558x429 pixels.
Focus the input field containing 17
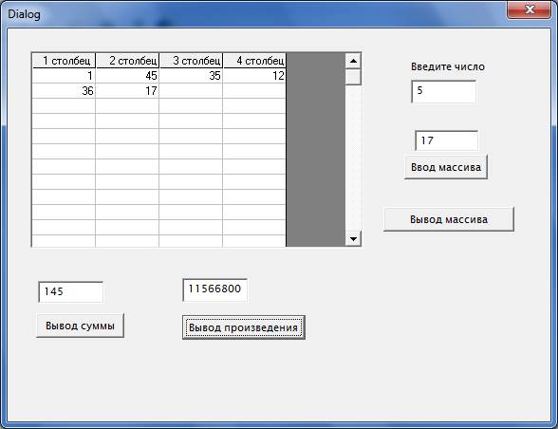[447, 140]
